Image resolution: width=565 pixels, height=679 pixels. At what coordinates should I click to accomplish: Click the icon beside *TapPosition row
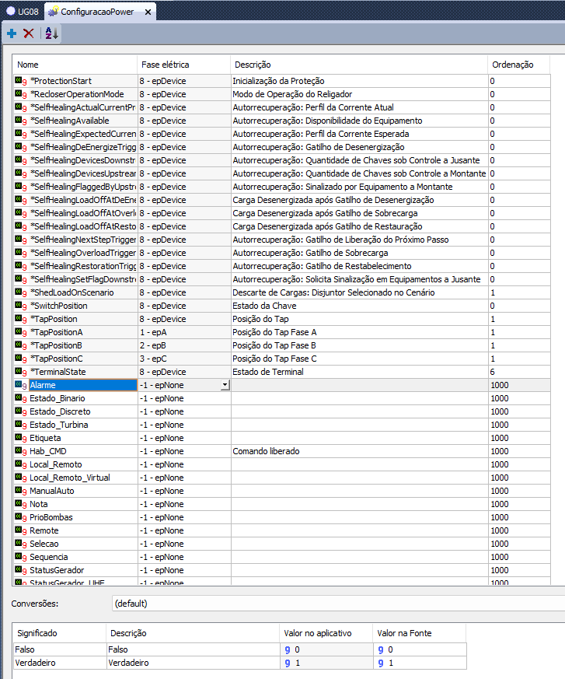pos(21,319)
